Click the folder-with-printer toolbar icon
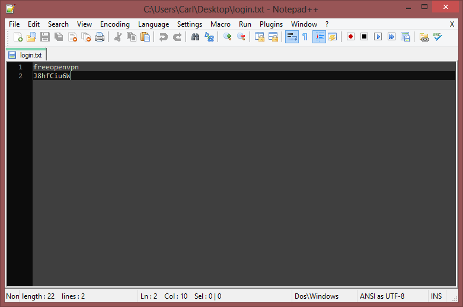Viewport: 463px width, 307px height. coord(424,37)
